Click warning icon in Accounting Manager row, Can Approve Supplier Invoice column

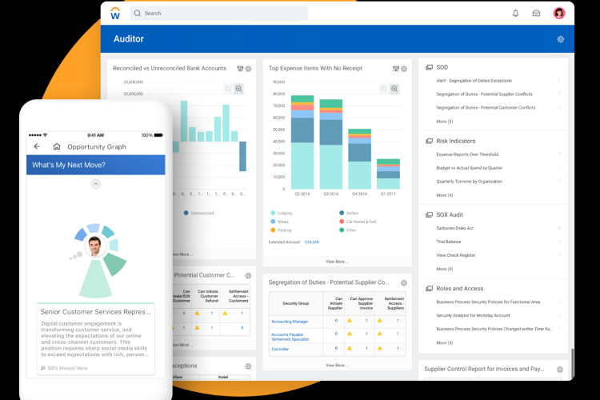tap(350, 321)
